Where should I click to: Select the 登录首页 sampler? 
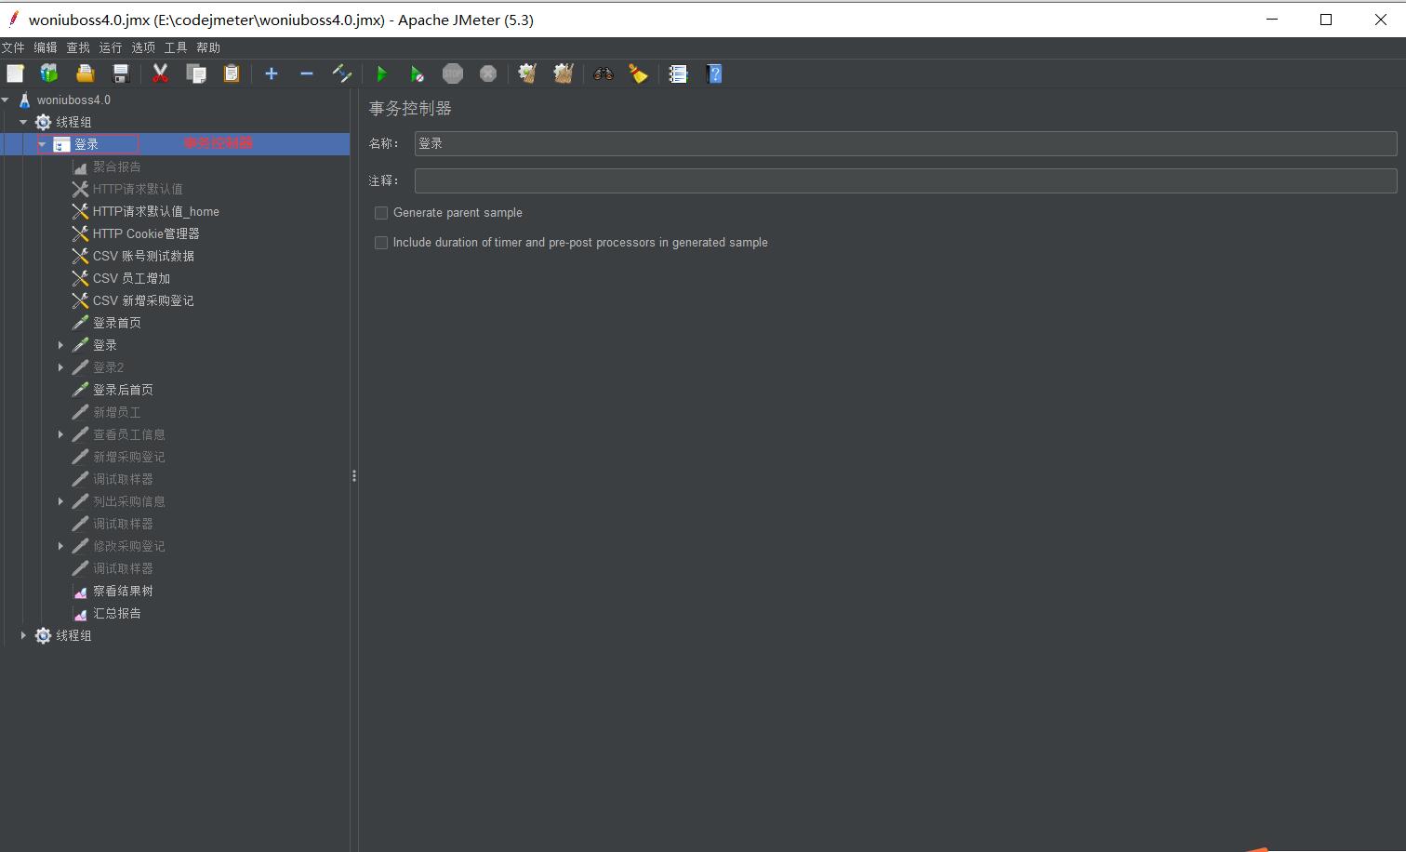click(117, 323)
